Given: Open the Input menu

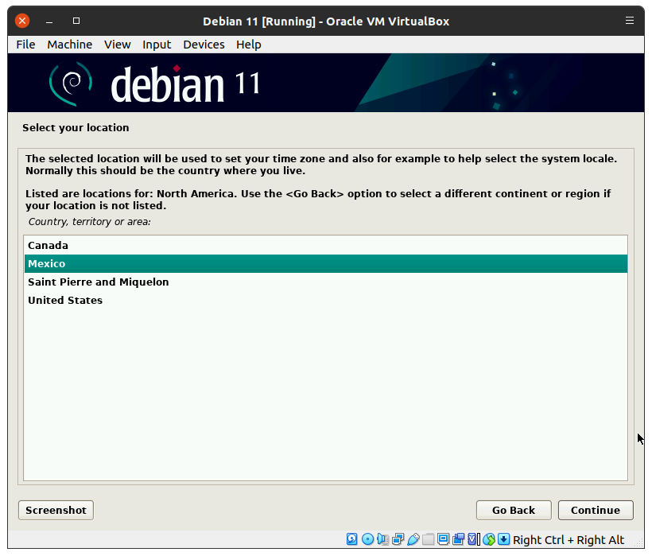Looking at the screenshot, I should tap(157, 45).
